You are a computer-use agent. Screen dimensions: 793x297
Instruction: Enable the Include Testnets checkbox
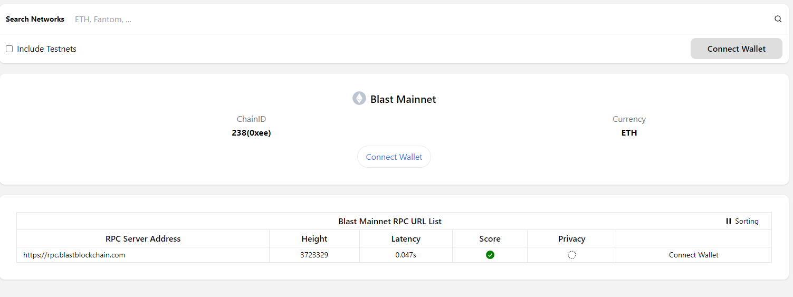click(9, 49)
